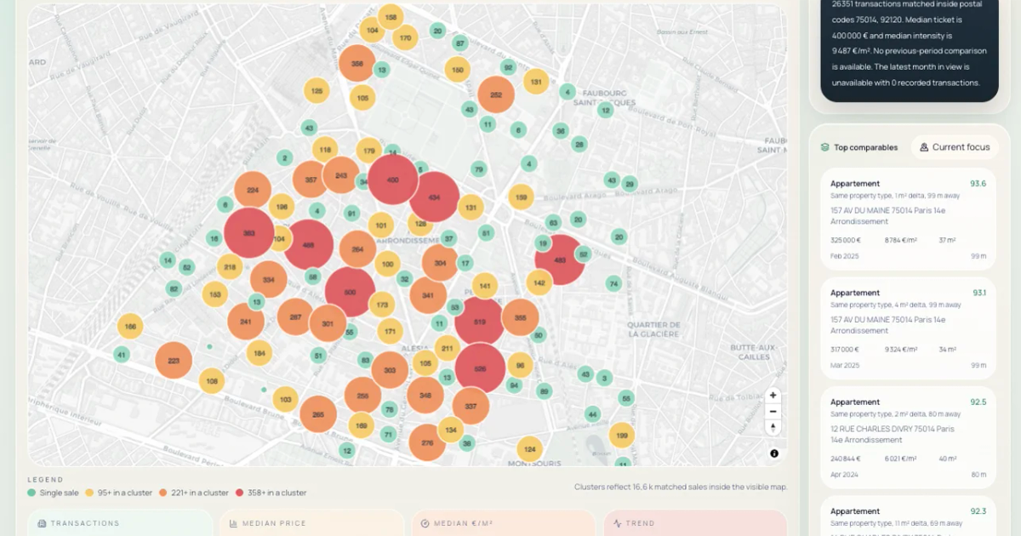The height and width of the screenshot is (536, 1021).
Task: Switch to the Current focus tab
Action: 955,147
